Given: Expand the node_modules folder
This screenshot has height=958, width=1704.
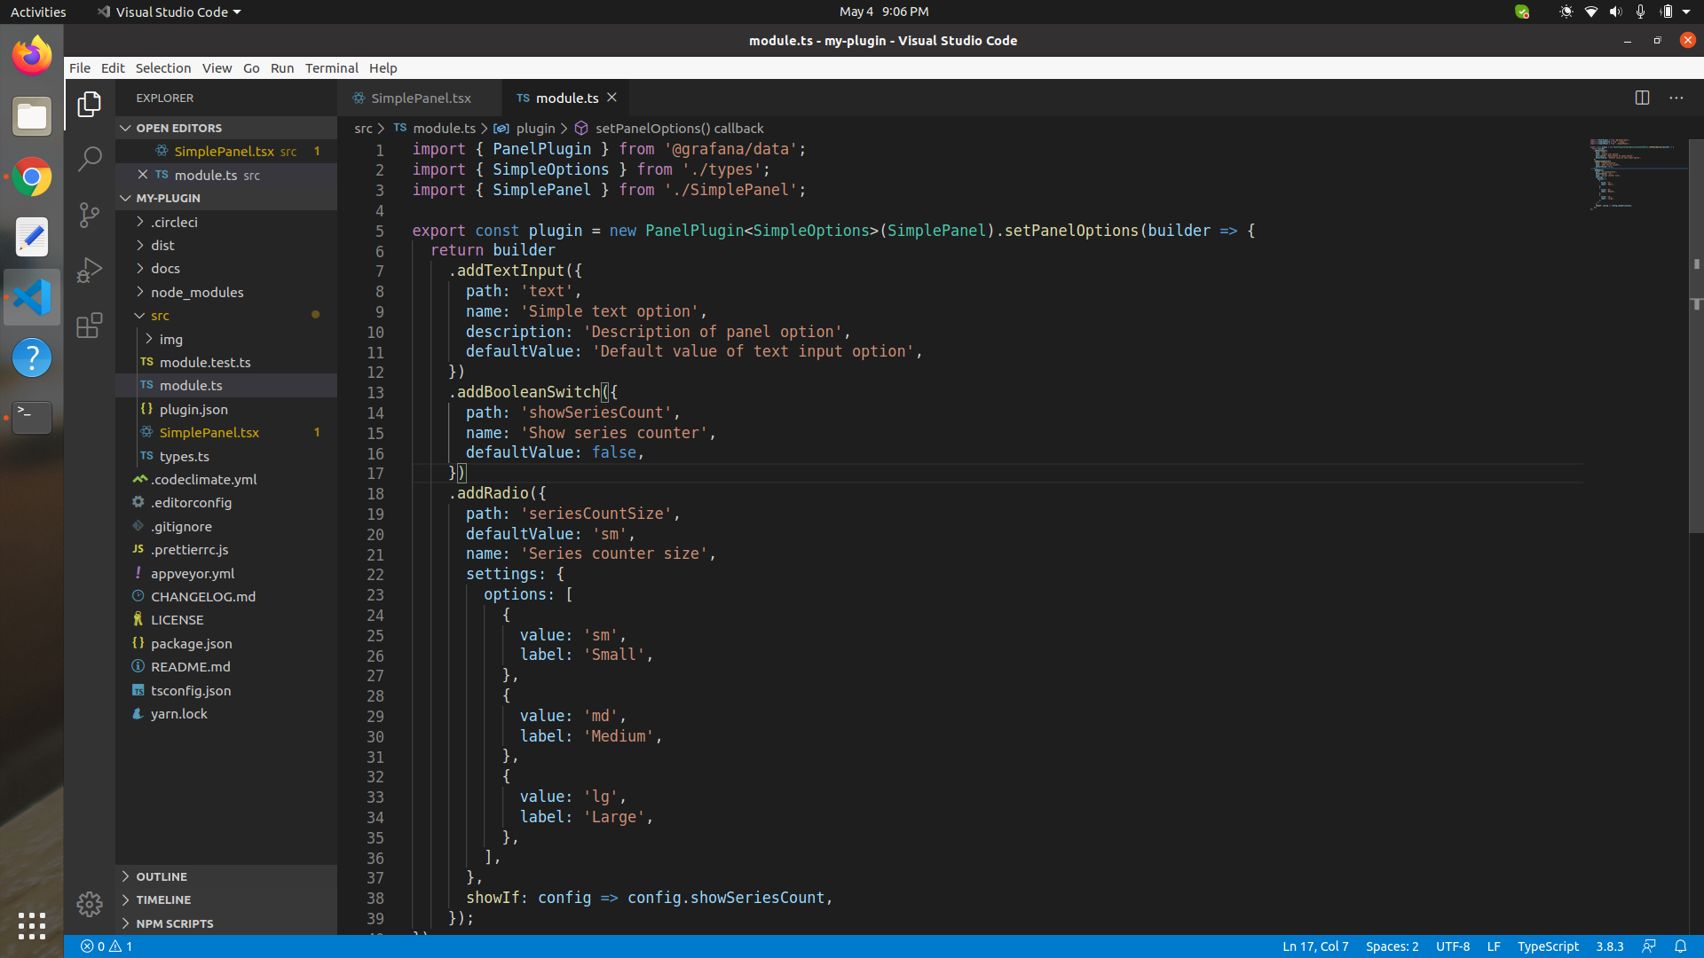Looking at the screenshot, I should pyautogui.click(x=226, y=292).
